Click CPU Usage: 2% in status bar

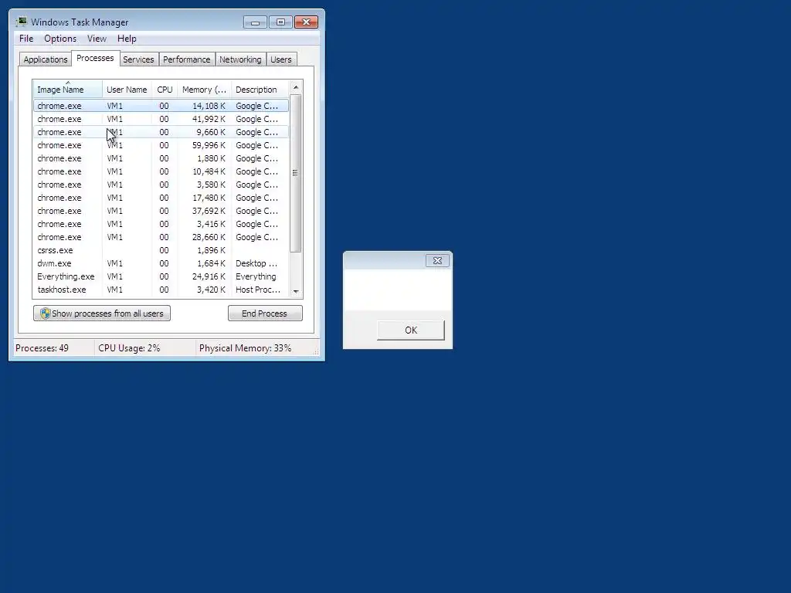click(129, 348)
